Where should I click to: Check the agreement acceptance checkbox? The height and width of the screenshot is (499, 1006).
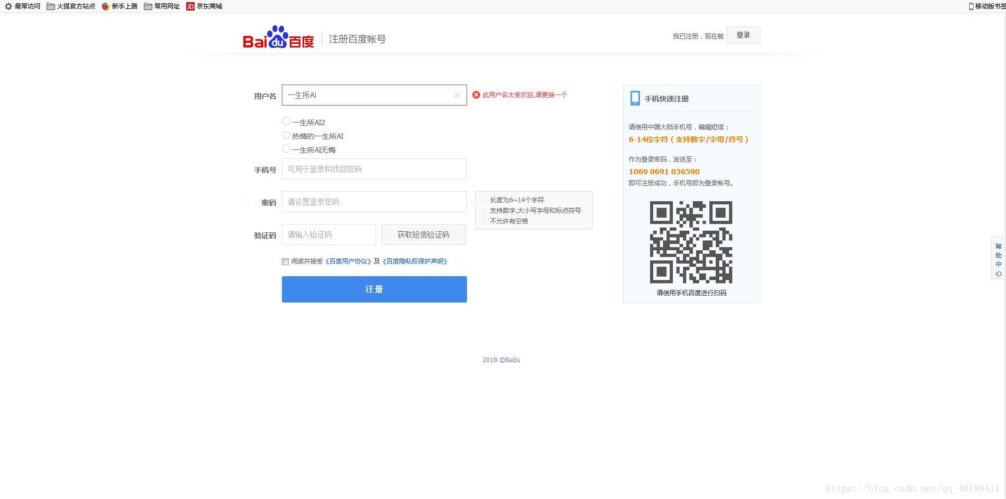click(x=286, y=261)
